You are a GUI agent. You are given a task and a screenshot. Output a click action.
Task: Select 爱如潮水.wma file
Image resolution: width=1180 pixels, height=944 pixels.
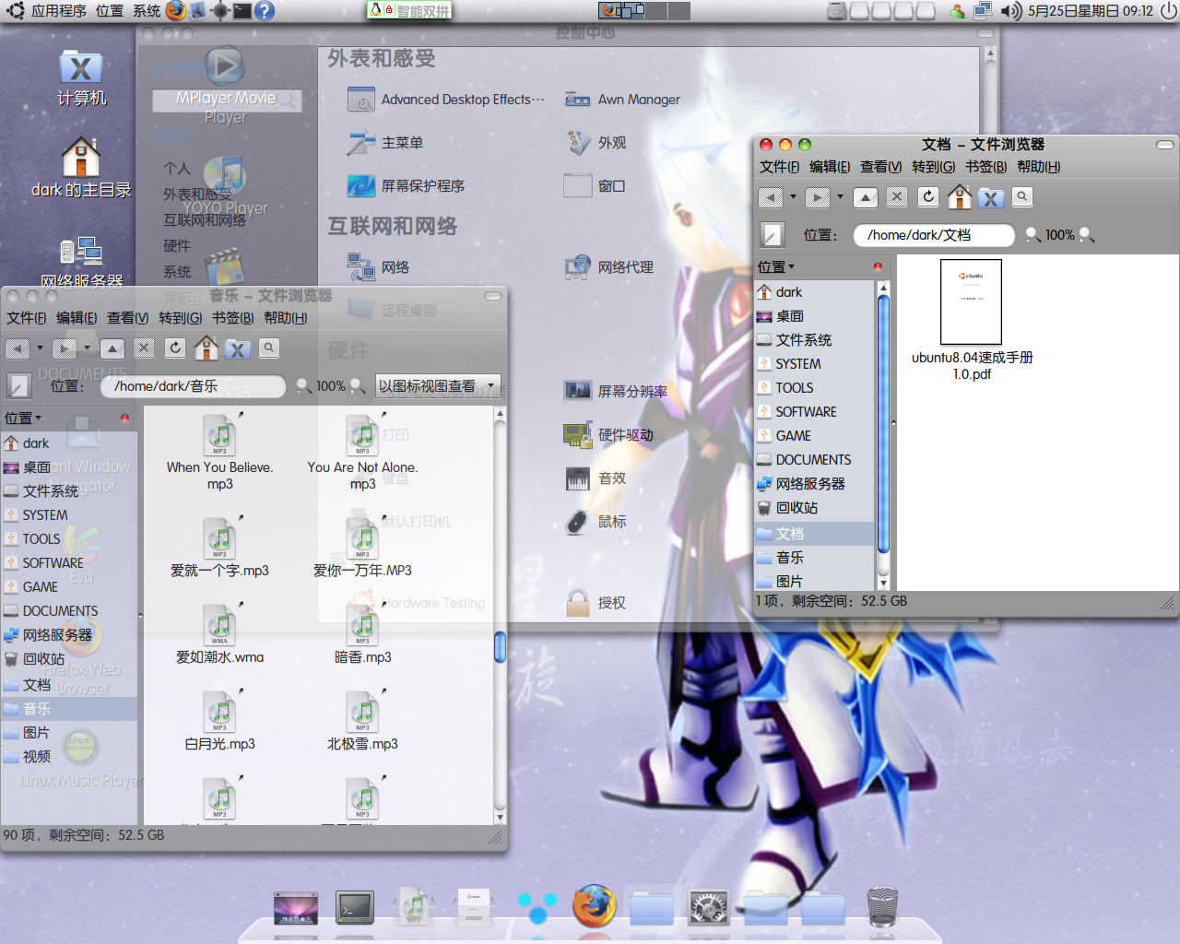click(219, 634)
